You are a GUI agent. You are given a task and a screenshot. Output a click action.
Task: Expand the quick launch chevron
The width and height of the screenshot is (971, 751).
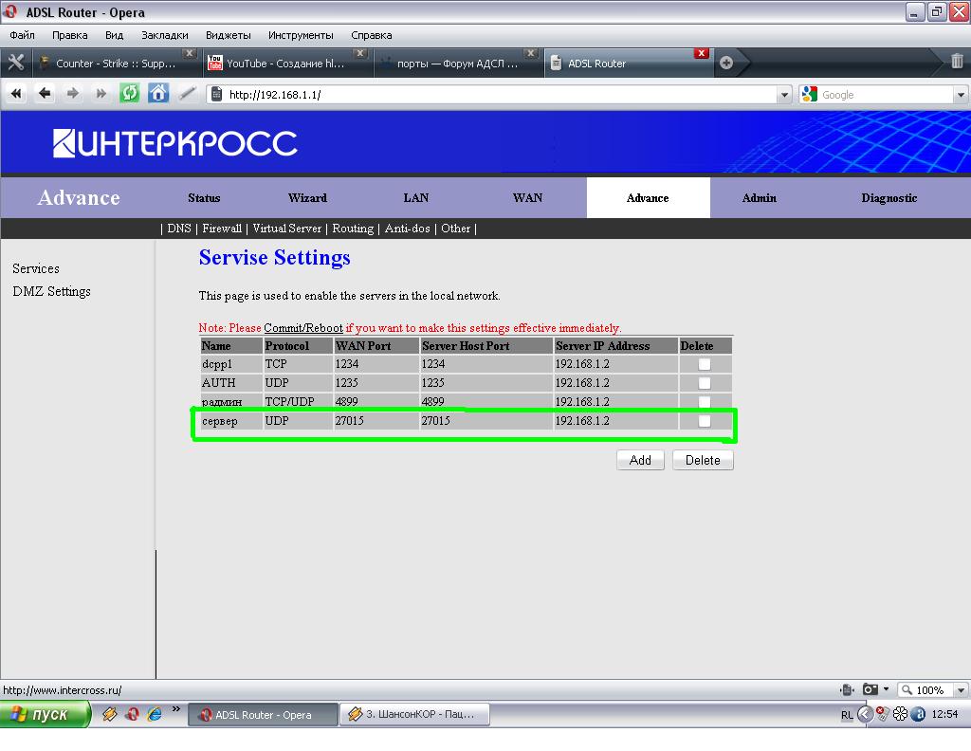click(x=175, y=709)
